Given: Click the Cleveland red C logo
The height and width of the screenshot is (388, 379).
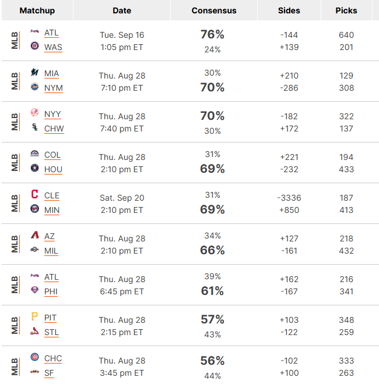Looking at the screenshot, I should (x=35, y=194).
